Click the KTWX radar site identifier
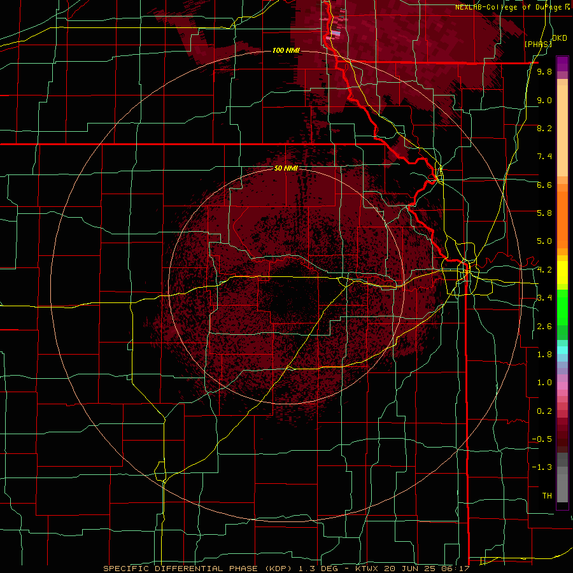This screenshot has width=573, height=573. (x=367, y=569)
